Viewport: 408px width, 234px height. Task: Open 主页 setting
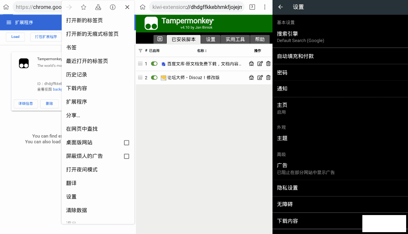[340, 108]
